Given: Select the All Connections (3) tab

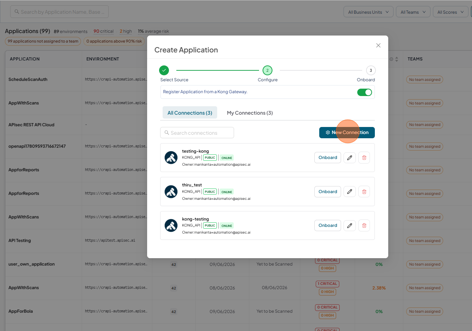Looking at the screenshot, I should coord(190,113).
